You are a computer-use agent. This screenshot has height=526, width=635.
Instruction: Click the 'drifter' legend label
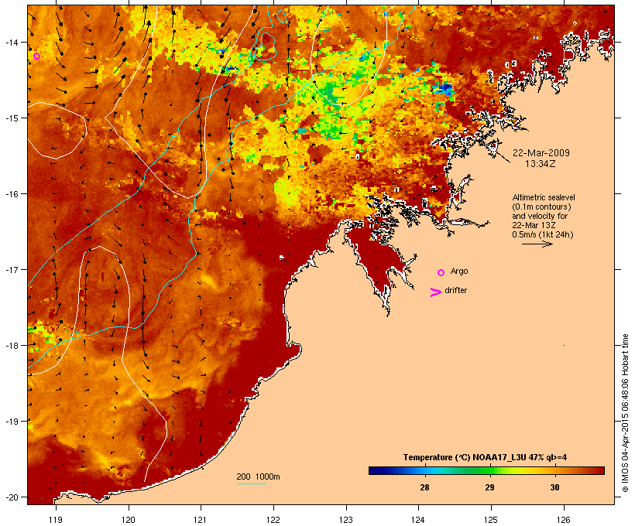(455, 290)
